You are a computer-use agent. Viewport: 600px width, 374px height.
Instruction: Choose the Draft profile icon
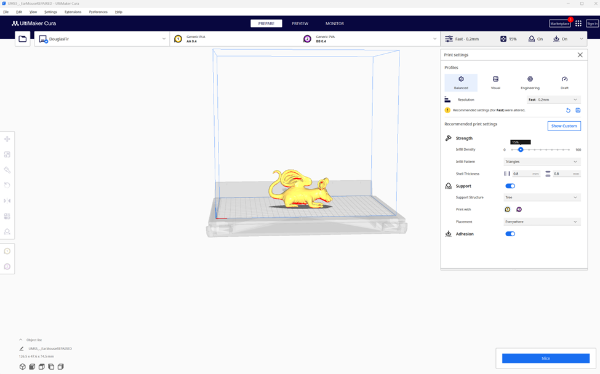click(564, 82)
